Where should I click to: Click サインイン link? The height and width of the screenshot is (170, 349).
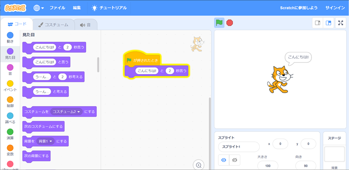pos(335,8)
